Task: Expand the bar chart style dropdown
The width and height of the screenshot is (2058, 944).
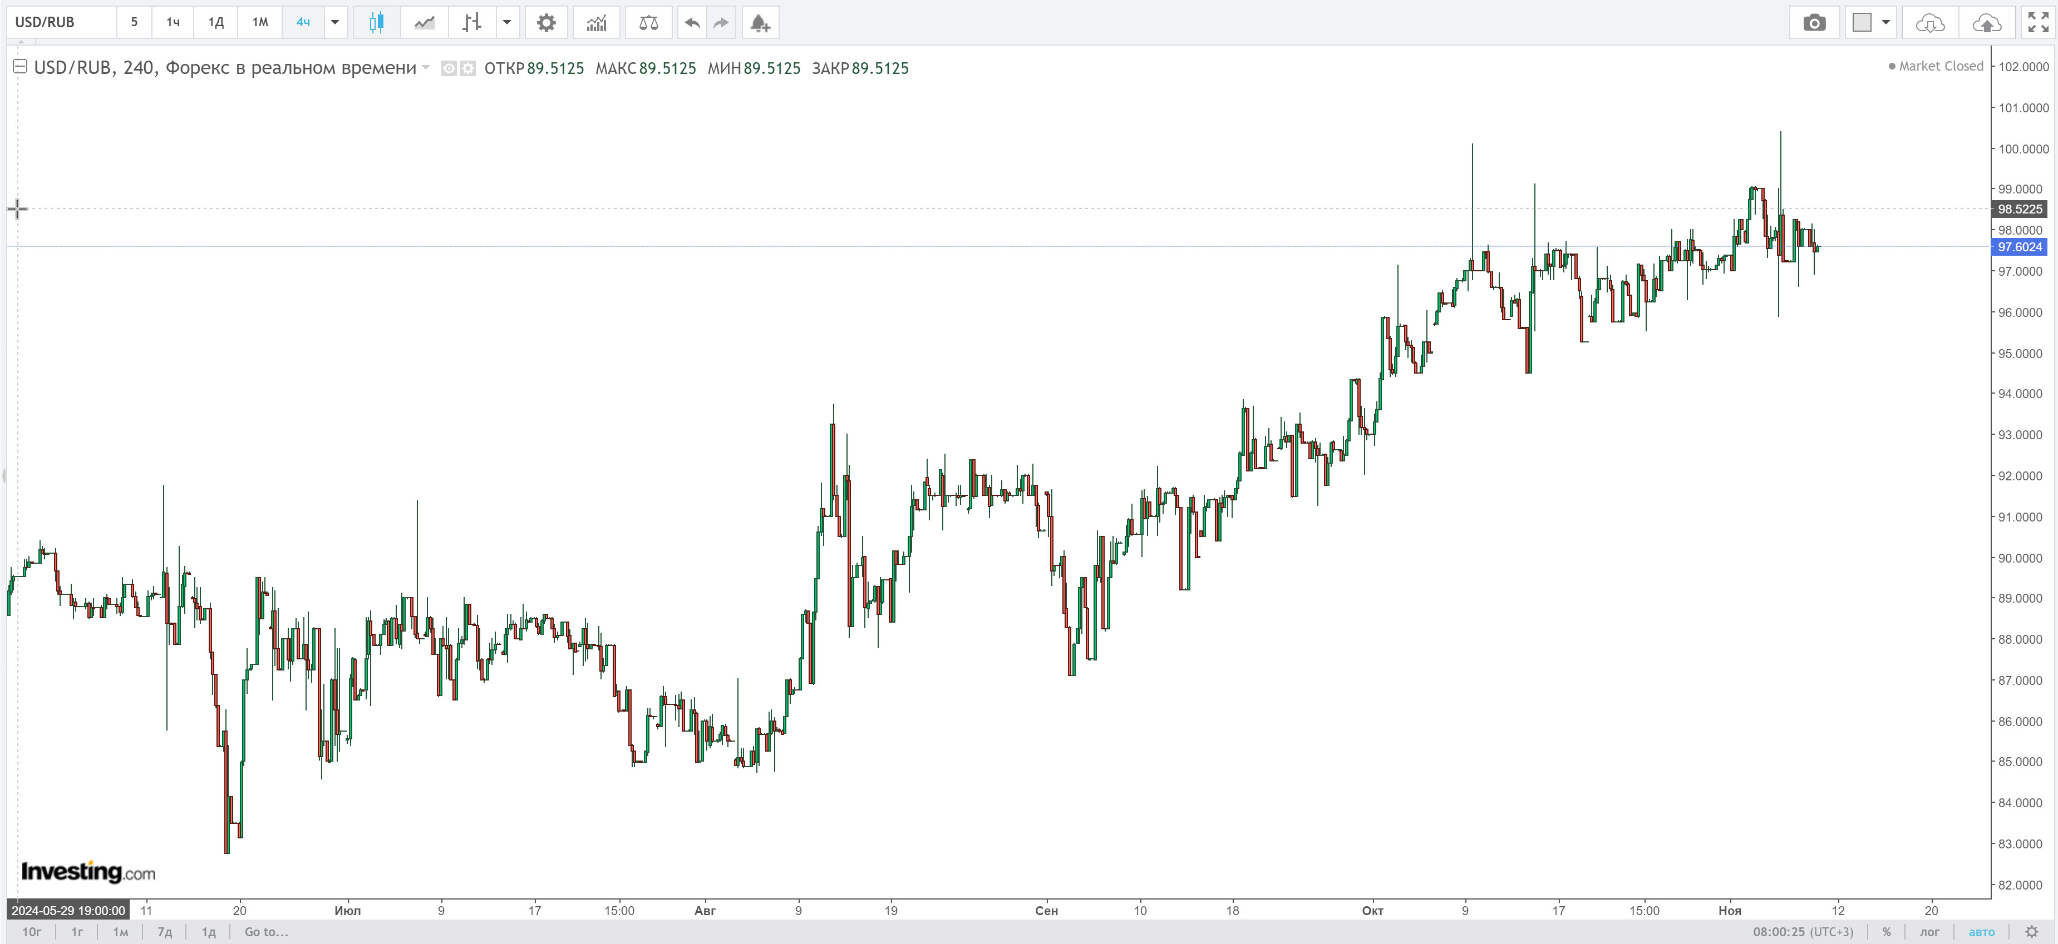Action: point(506,22)
